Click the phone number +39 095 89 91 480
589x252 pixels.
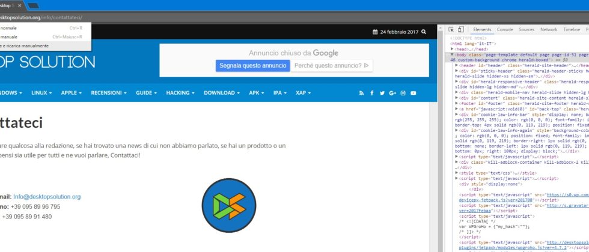27,217
